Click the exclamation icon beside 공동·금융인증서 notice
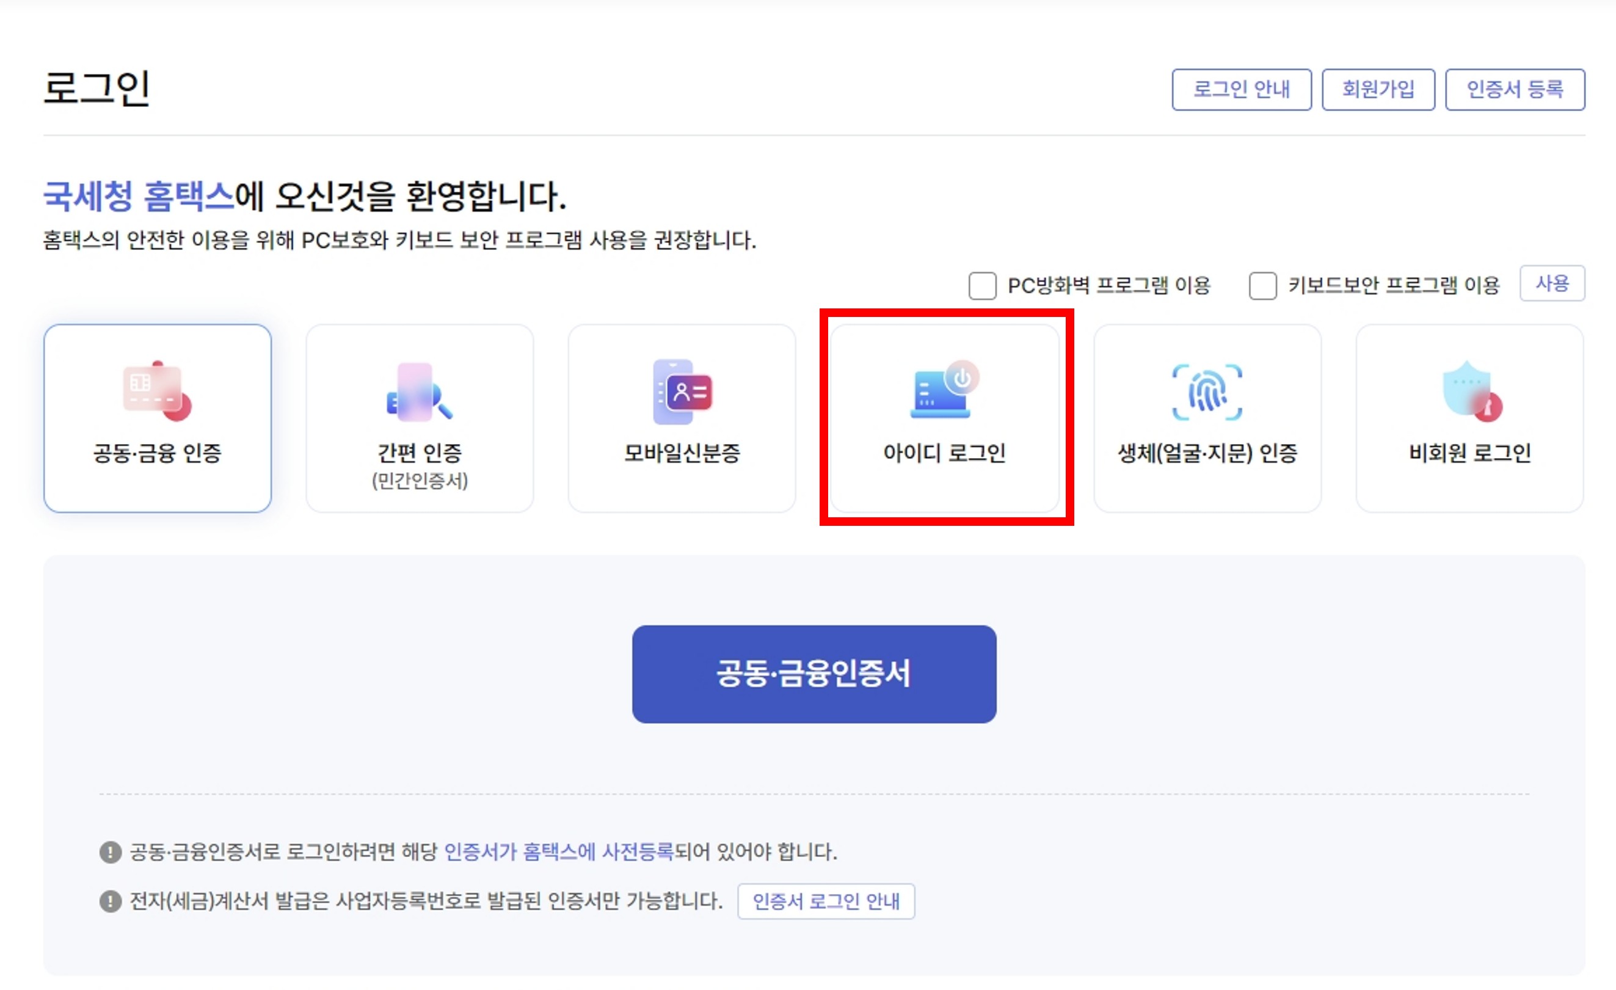The width and height of the screenshot is (1616, 990). pos(110,853)
